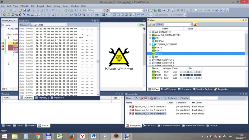Expand the SPI node in IO View
The height and width of the screenshot is (140, 249).
click(x=150, y=57)
